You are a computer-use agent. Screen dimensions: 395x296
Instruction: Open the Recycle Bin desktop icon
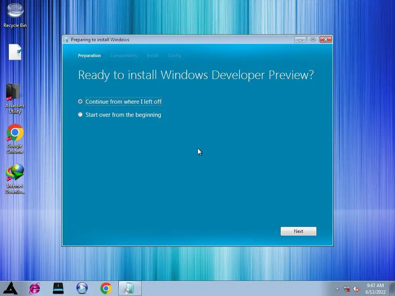tap(15, 15)
